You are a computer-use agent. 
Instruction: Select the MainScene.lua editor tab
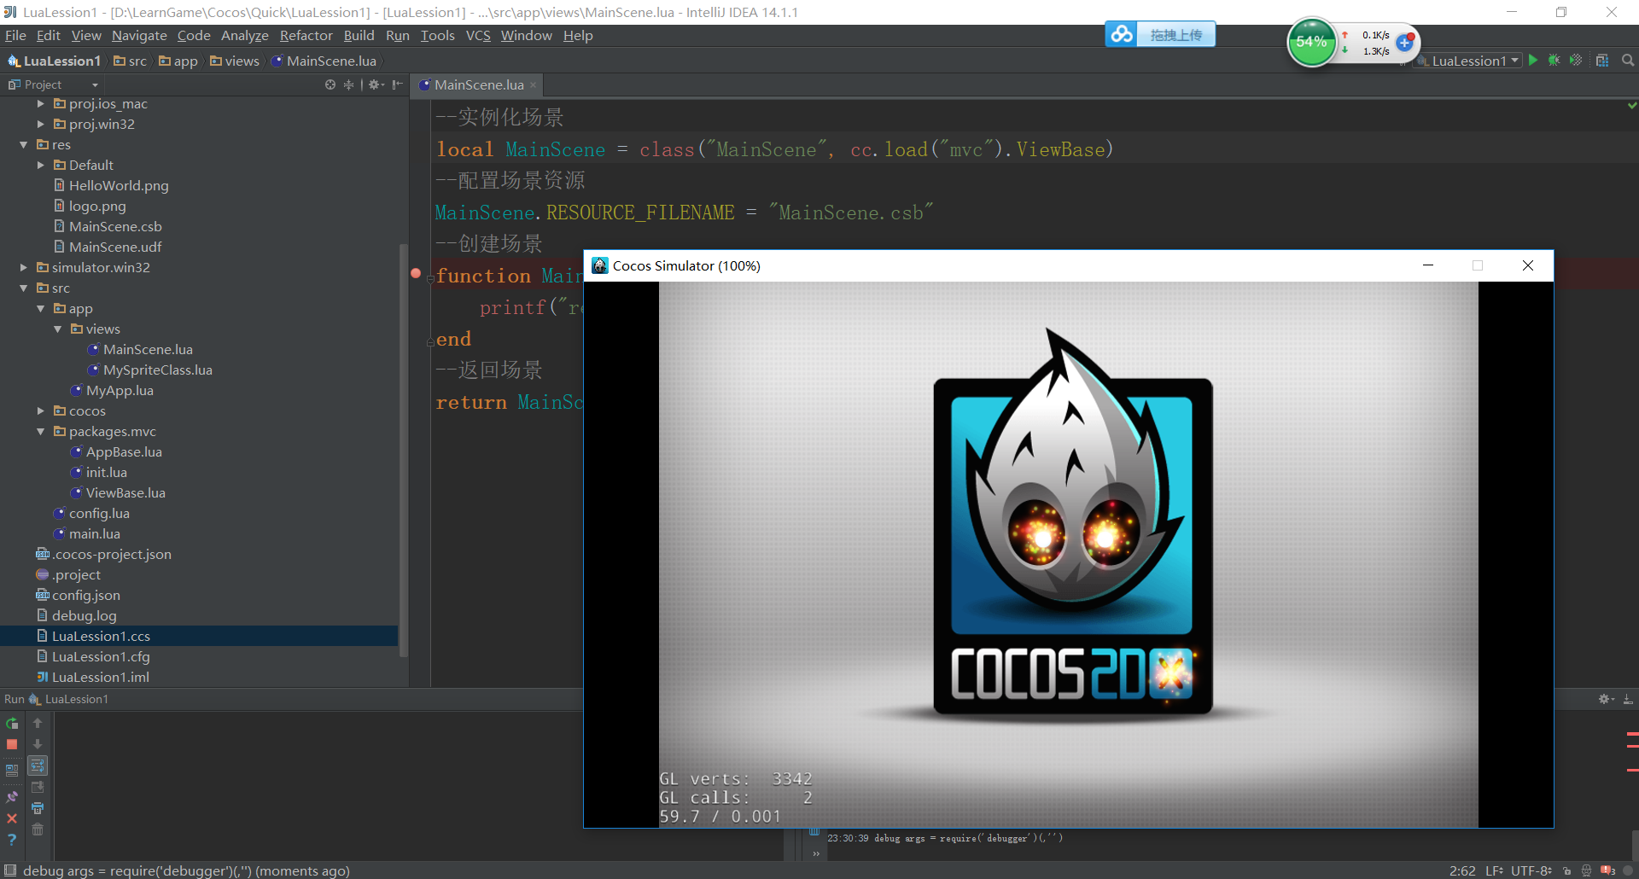pos(478,84)
